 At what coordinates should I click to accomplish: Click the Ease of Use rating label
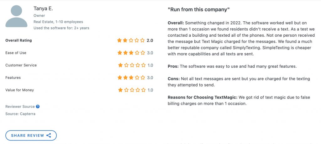pos(16,53)
